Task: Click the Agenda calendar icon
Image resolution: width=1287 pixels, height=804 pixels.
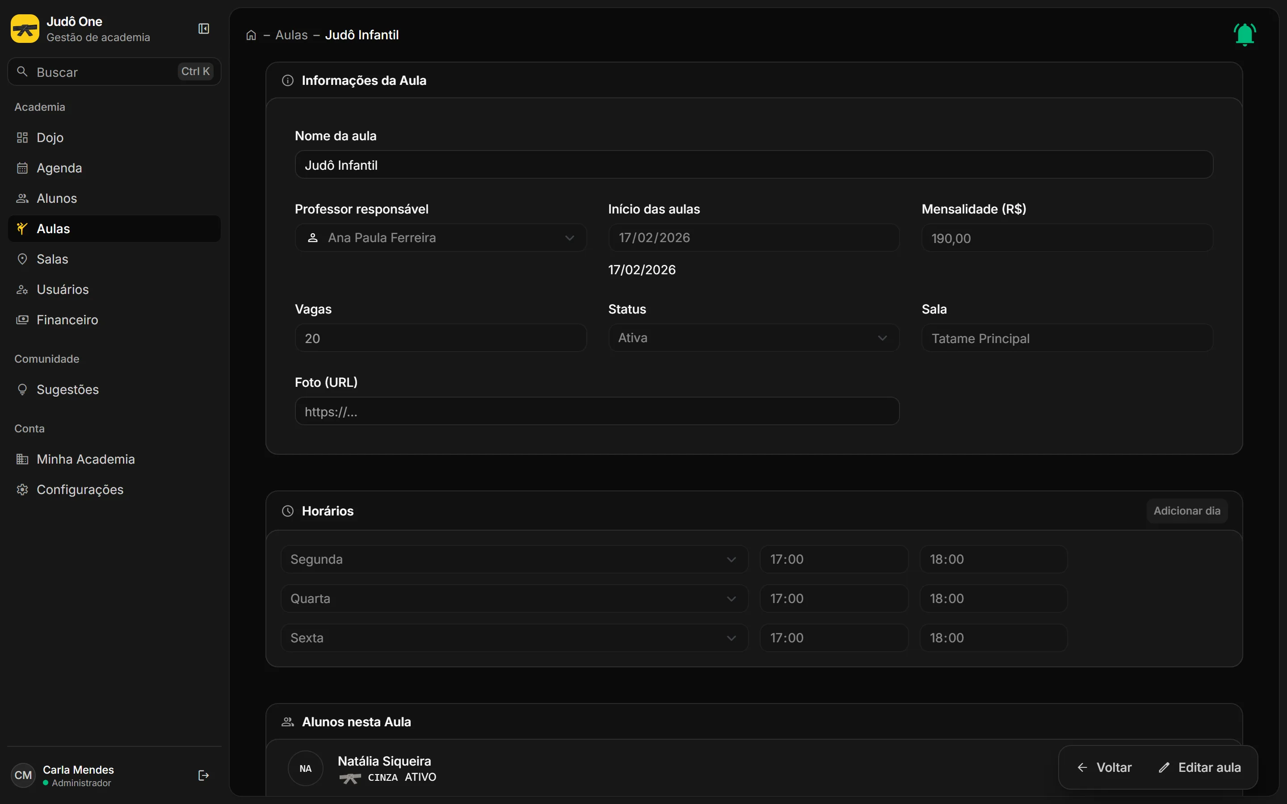Action: point(22,168)
